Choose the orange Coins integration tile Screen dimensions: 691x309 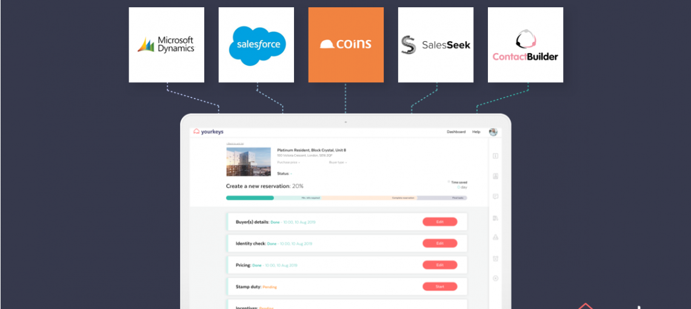pyautogui.click(x=346, y=45)
